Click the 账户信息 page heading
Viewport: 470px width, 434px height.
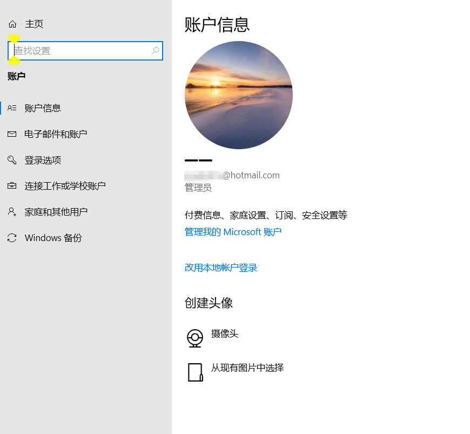[x=217, y=25]
